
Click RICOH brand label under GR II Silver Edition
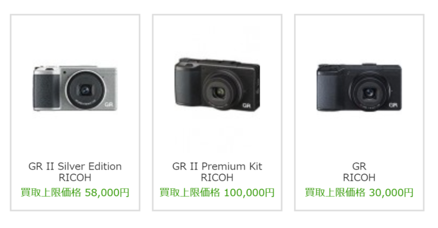[75, 178]
